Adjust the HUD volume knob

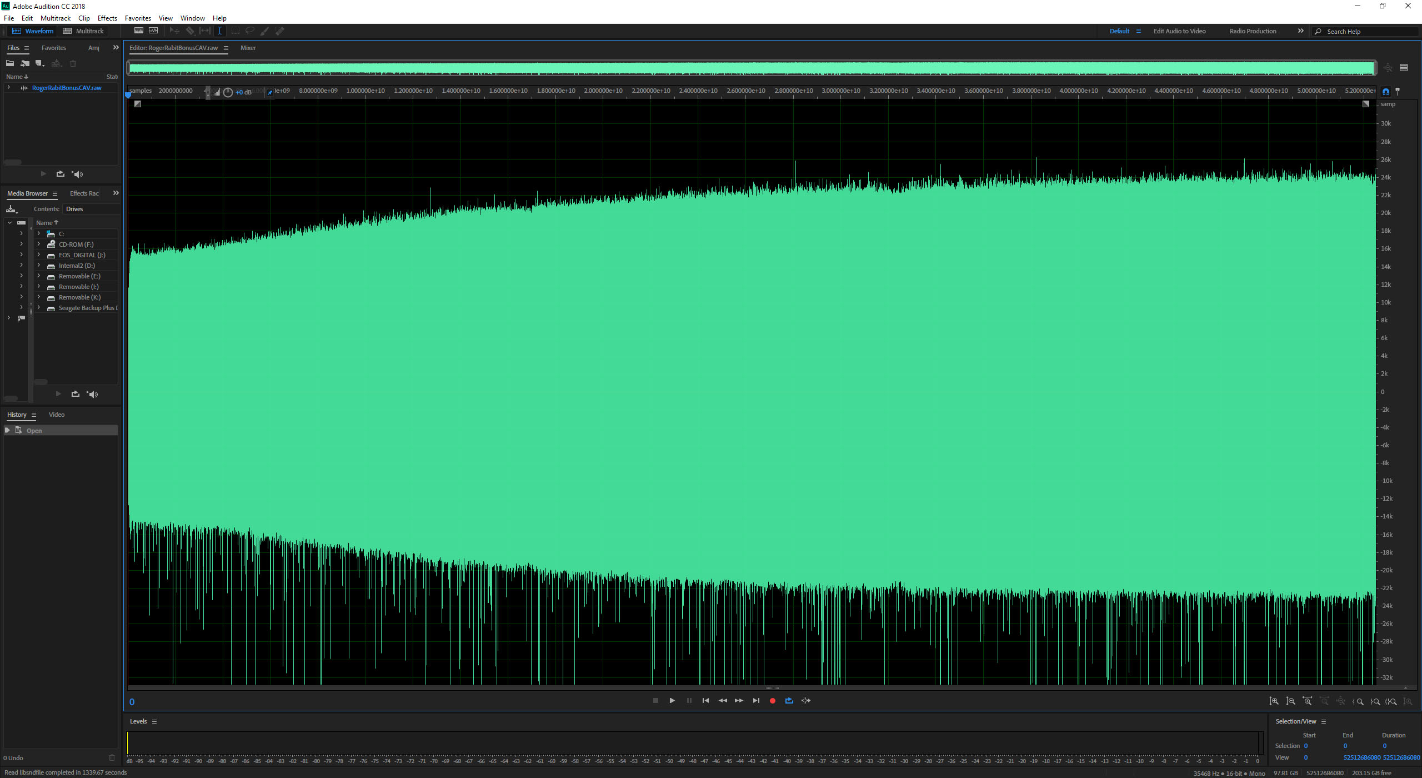228,93
